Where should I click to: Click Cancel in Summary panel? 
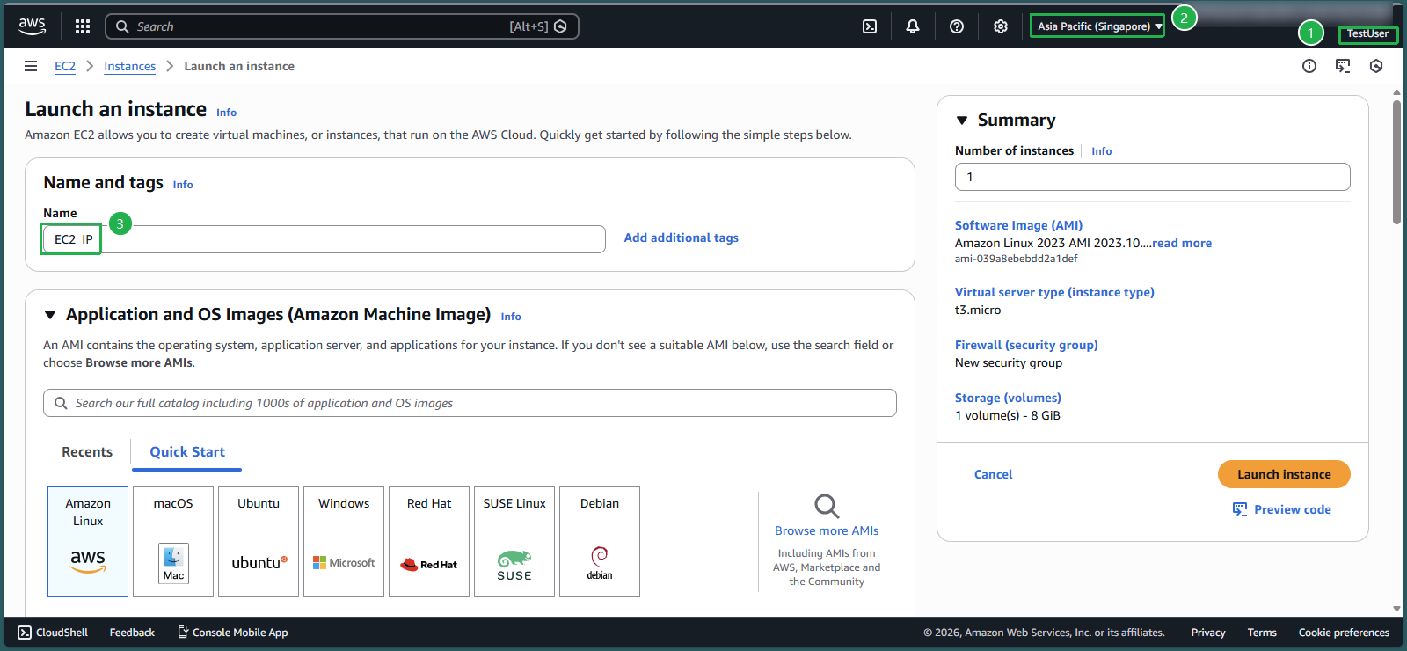(993, 474)
